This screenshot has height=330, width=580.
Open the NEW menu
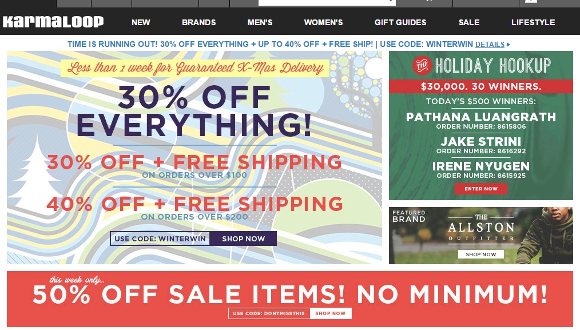(141, 22)
